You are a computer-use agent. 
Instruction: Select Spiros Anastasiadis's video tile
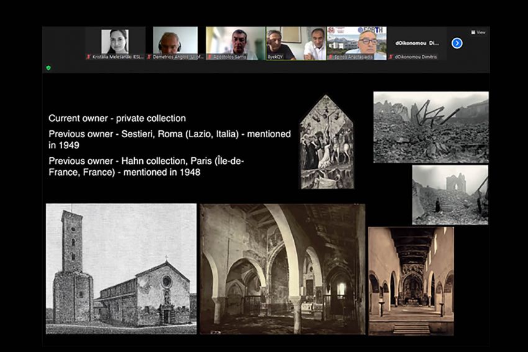pyautogui.click(x=357, y=43)
